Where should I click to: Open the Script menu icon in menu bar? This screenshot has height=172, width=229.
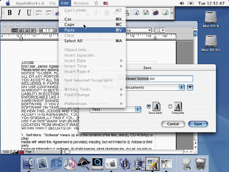96,3
